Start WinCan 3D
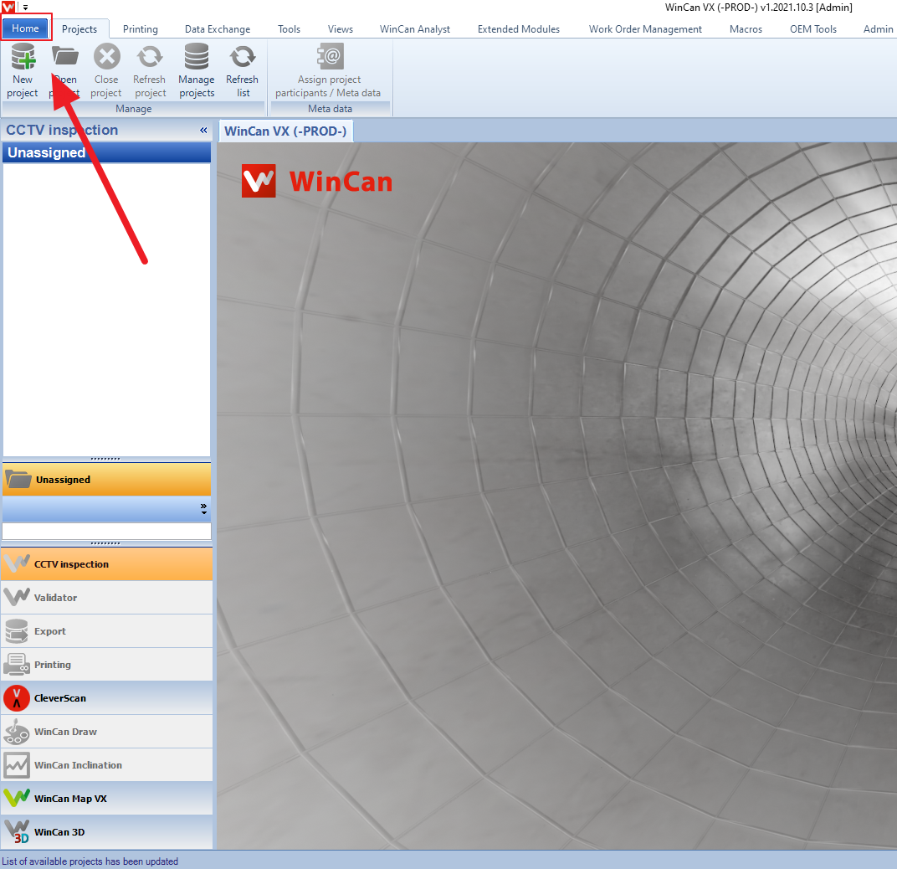Viewport: 897px width, 869px height. pos(107,831)
